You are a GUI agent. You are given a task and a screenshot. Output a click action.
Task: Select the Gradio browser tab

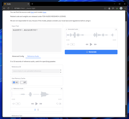(17, 4)
